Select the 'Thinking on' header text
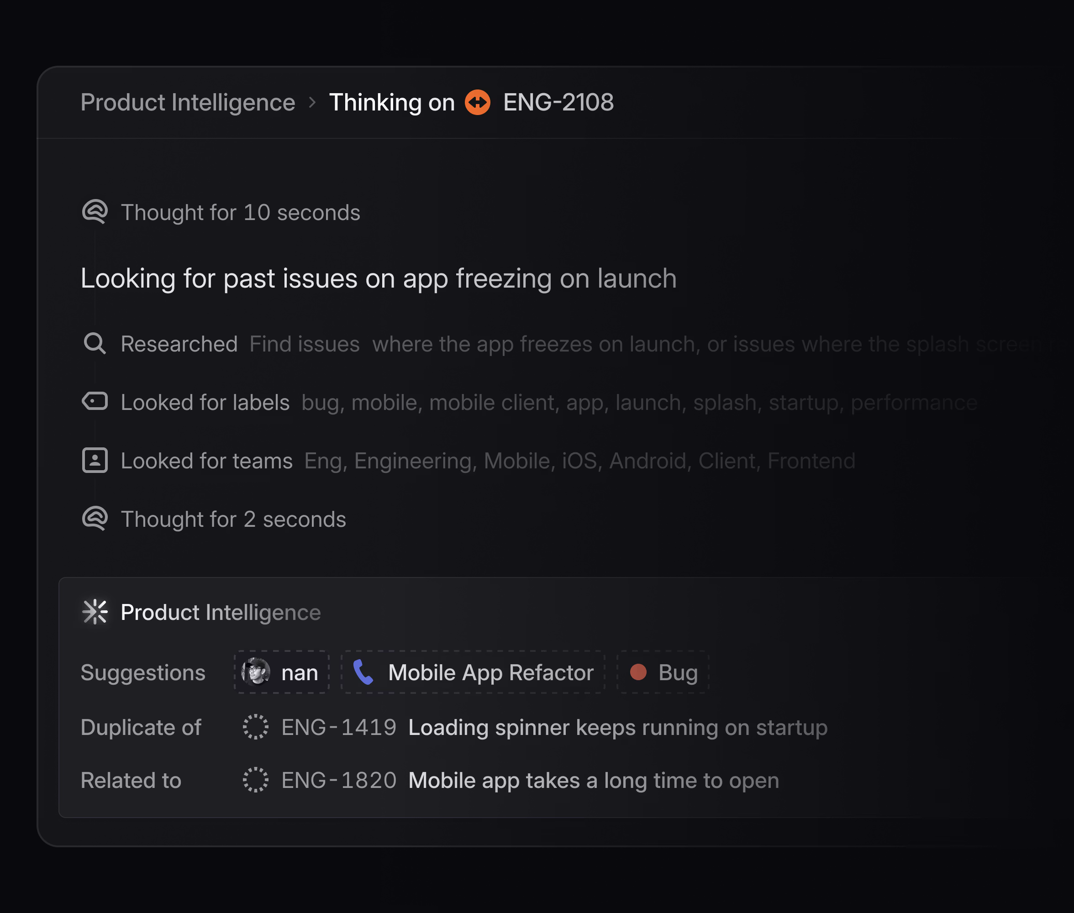Screen dimensions: 1074x913 (x=392, y=102)
